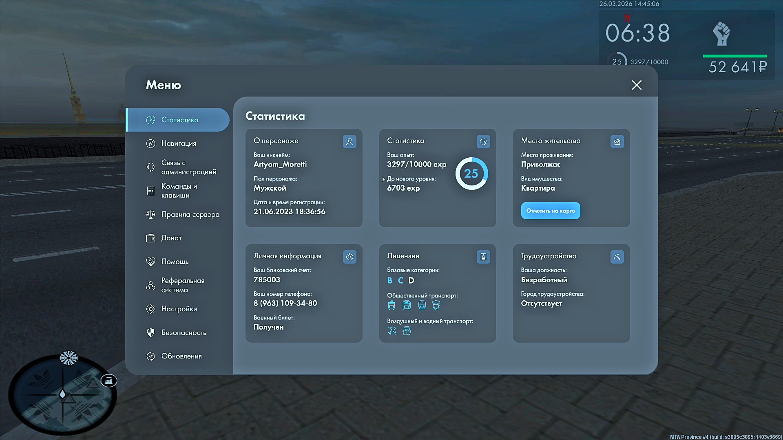Screen dimensions: 783x440
Task: Click the level 25 circular progress ring
Action: (x=471, y=174)
